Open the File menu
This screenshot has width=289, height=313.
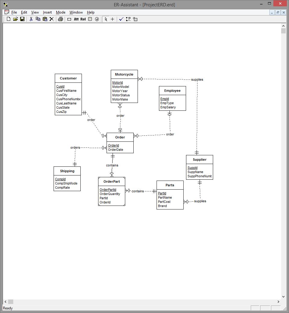point(14,12)
